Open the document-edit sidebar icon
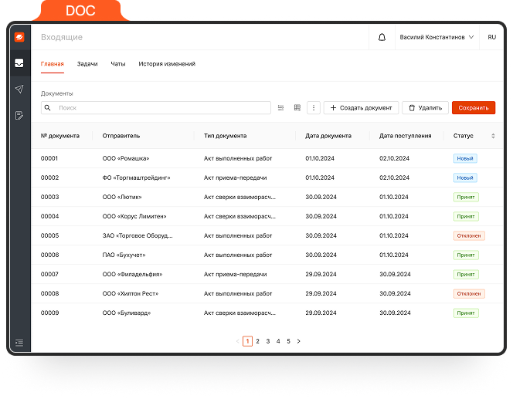Viewport: 513px width, 399px height. 19,115
